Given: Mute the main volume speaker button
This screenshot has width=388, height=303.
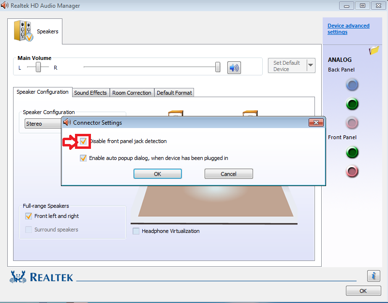Looking at the screenshot, I should point(234,68).
